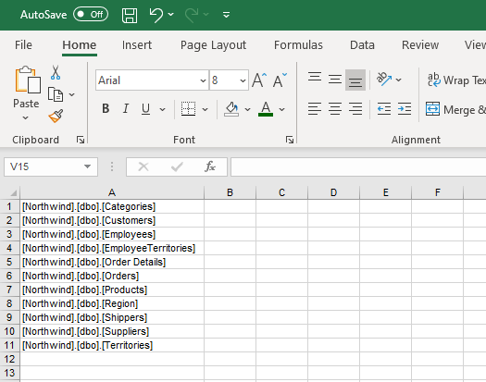Click the Save icon in title bar
The width and height of the screenshot is (486, 382).
click(x=130, y=15)
